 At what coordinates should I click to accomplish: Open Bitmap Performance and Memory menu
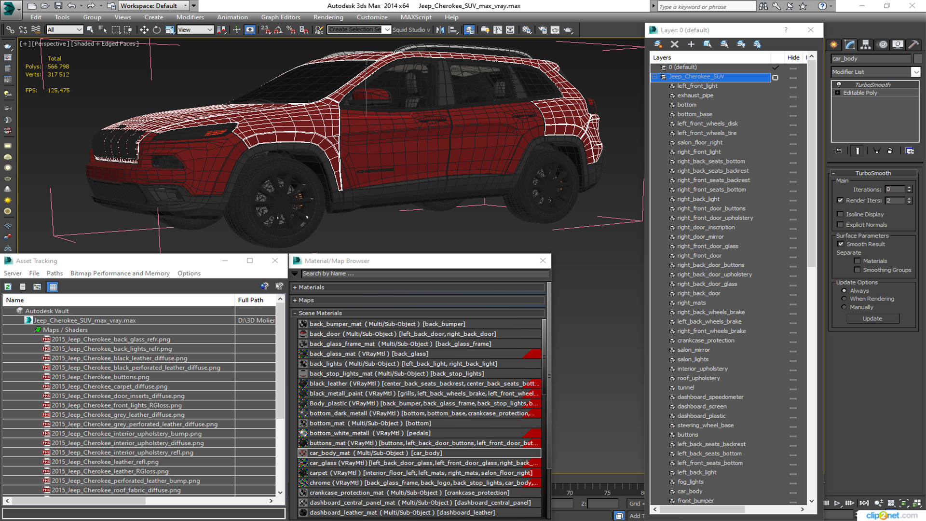point(120,274)
